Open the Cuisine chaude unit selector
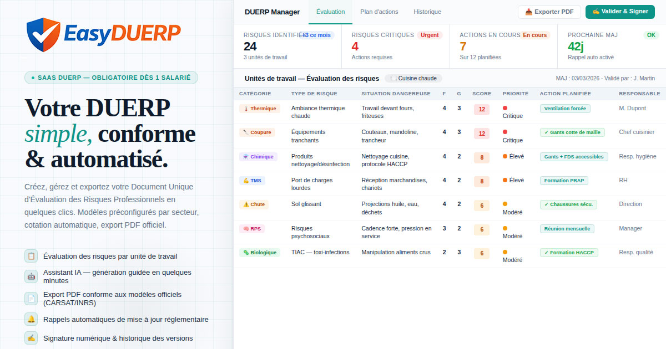This screenshot has width=666, height=349. click(x=413, y=78)
